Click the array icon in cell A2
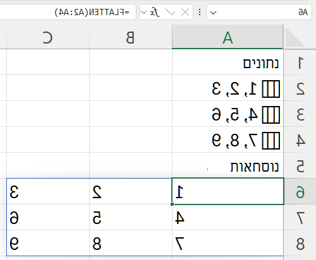Image resolution: width=316 pixels, height=260 pixels. 271,89
